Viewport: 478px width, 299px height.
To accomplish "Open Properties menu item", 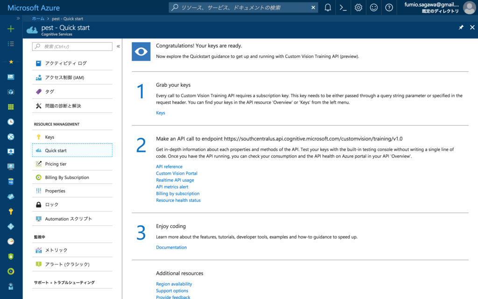I will point(72,191).
